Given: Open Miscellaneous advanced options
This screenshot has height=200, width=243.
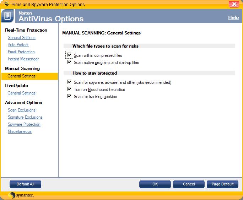Looking at the screenshot, I should tap(20, 131).
